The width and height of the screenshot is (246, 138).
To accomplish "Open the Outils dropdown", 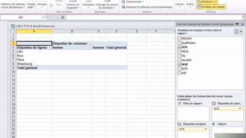I will (190, 5).
